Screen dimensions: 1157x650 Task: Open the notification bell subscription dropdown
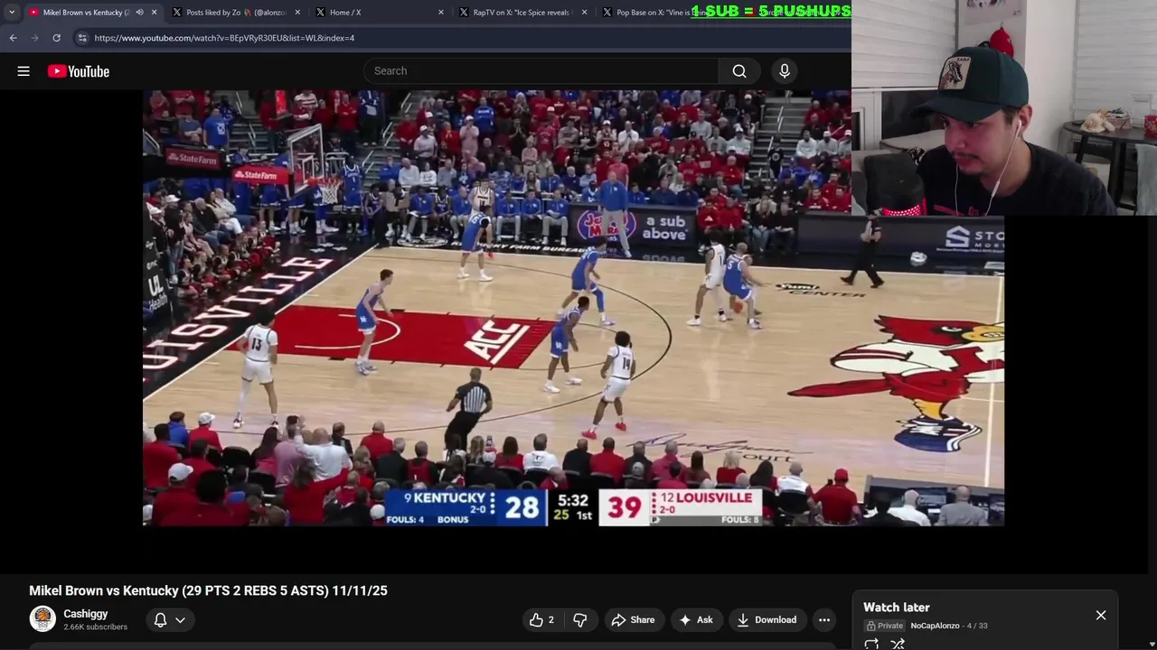169,620
